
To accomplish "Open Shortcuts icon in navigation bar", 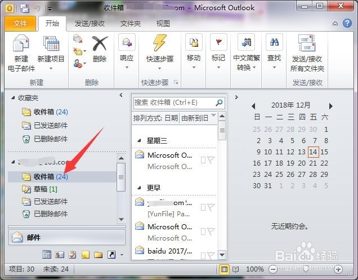I will (x=111, y=255).
